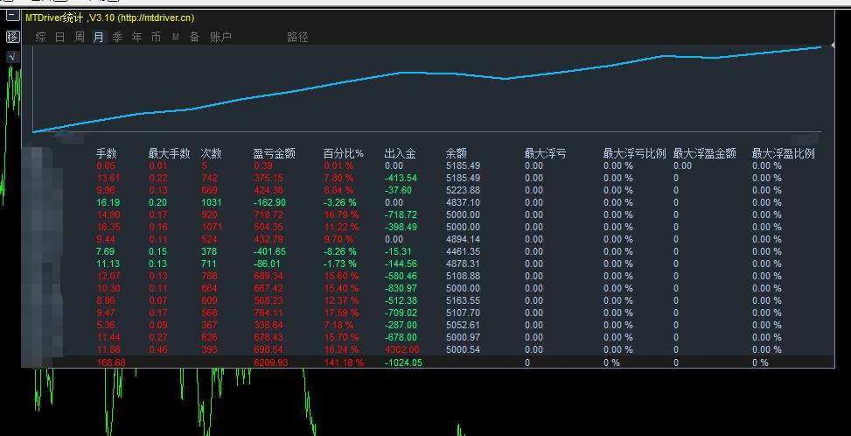Click the 最大浮亏 column header

(545, 154)
